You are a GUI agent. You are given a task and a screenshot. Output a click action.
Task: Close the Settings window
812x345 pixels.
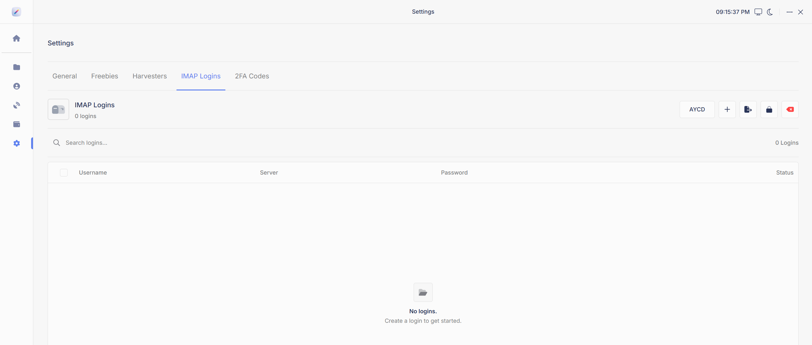800,12
